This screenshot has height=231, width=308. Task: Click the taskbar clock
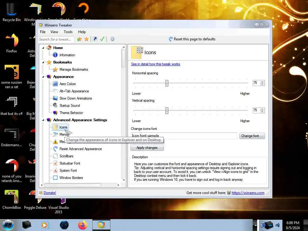click(293, 225)
